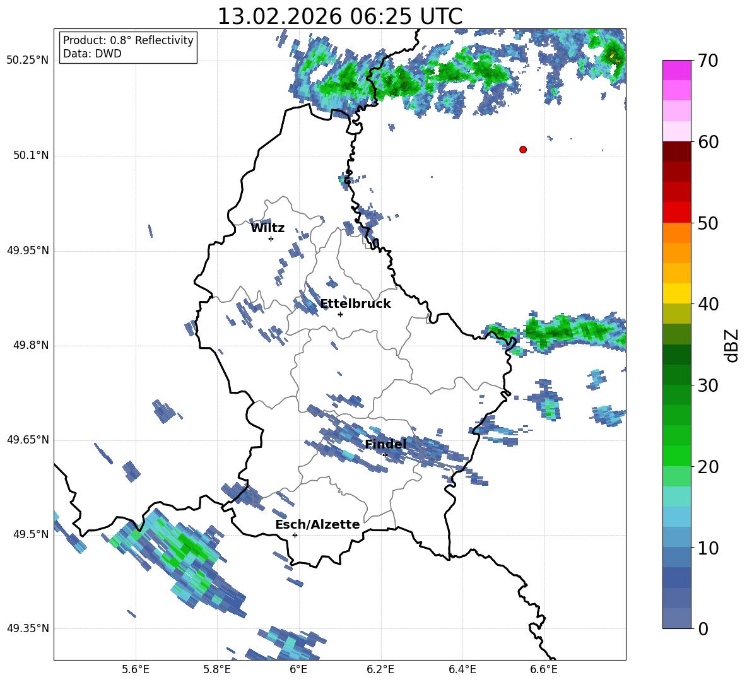Click the 6.4°E longitude label

[x=462, y=669]
